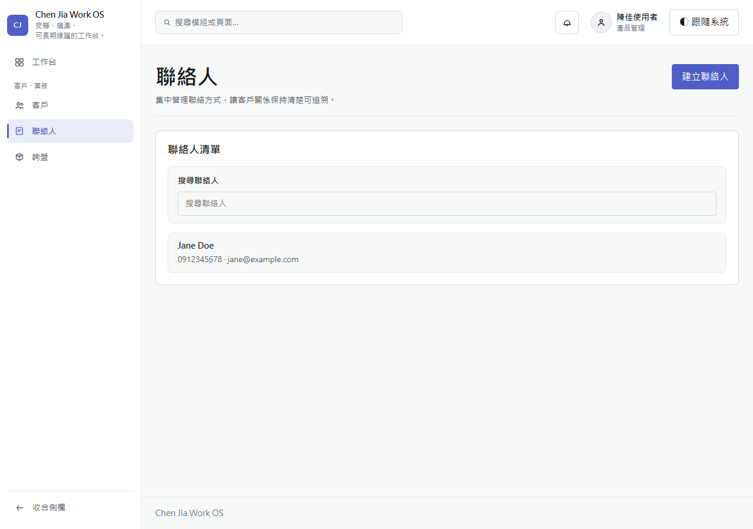The width and height of the screenshot is (753, 529).
Task: Open 詢盤 menu item
Action: (71, 157)
